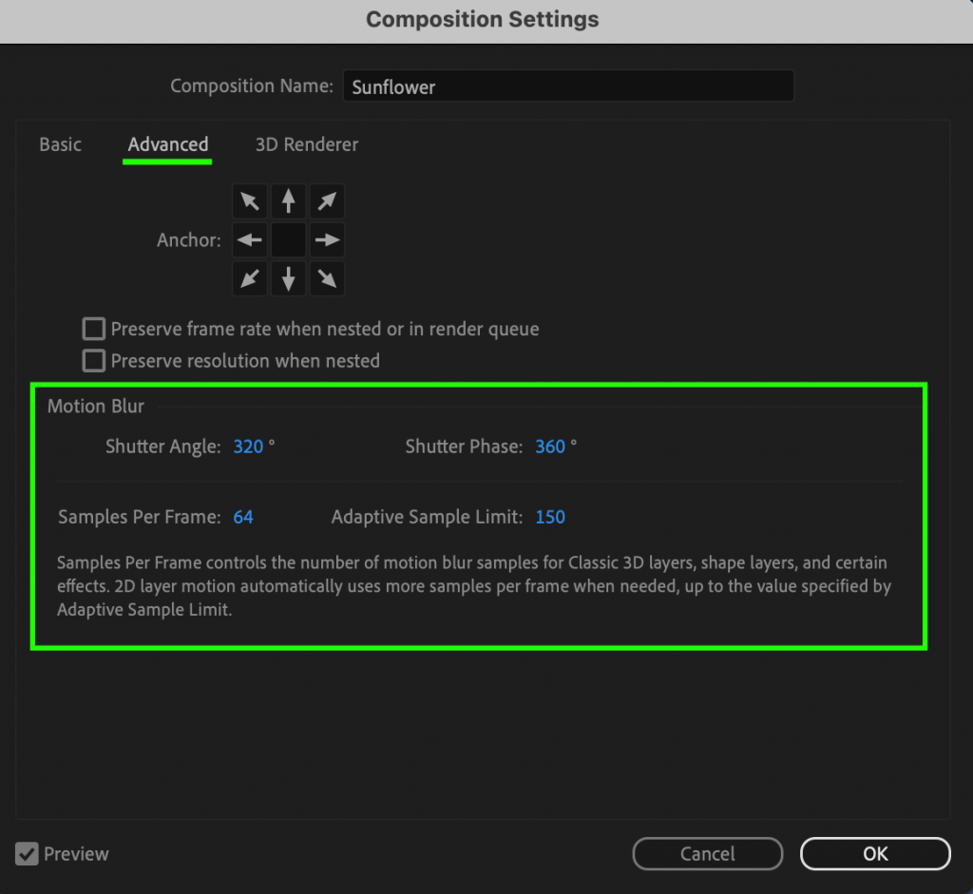Set anchor to middle-left arrow
This screenshot has height=894, width=973.
pos(250,240)
